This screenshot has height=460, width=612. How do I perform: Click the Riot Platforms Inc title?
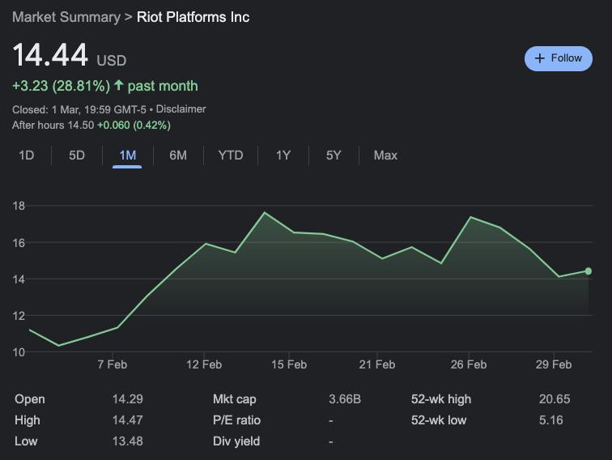point(193,17)
